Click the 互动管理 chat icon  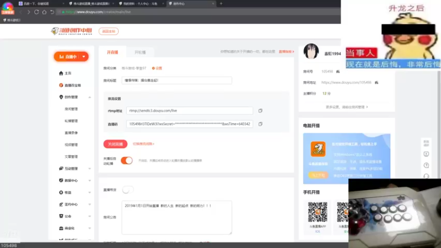tap(61, 169)
